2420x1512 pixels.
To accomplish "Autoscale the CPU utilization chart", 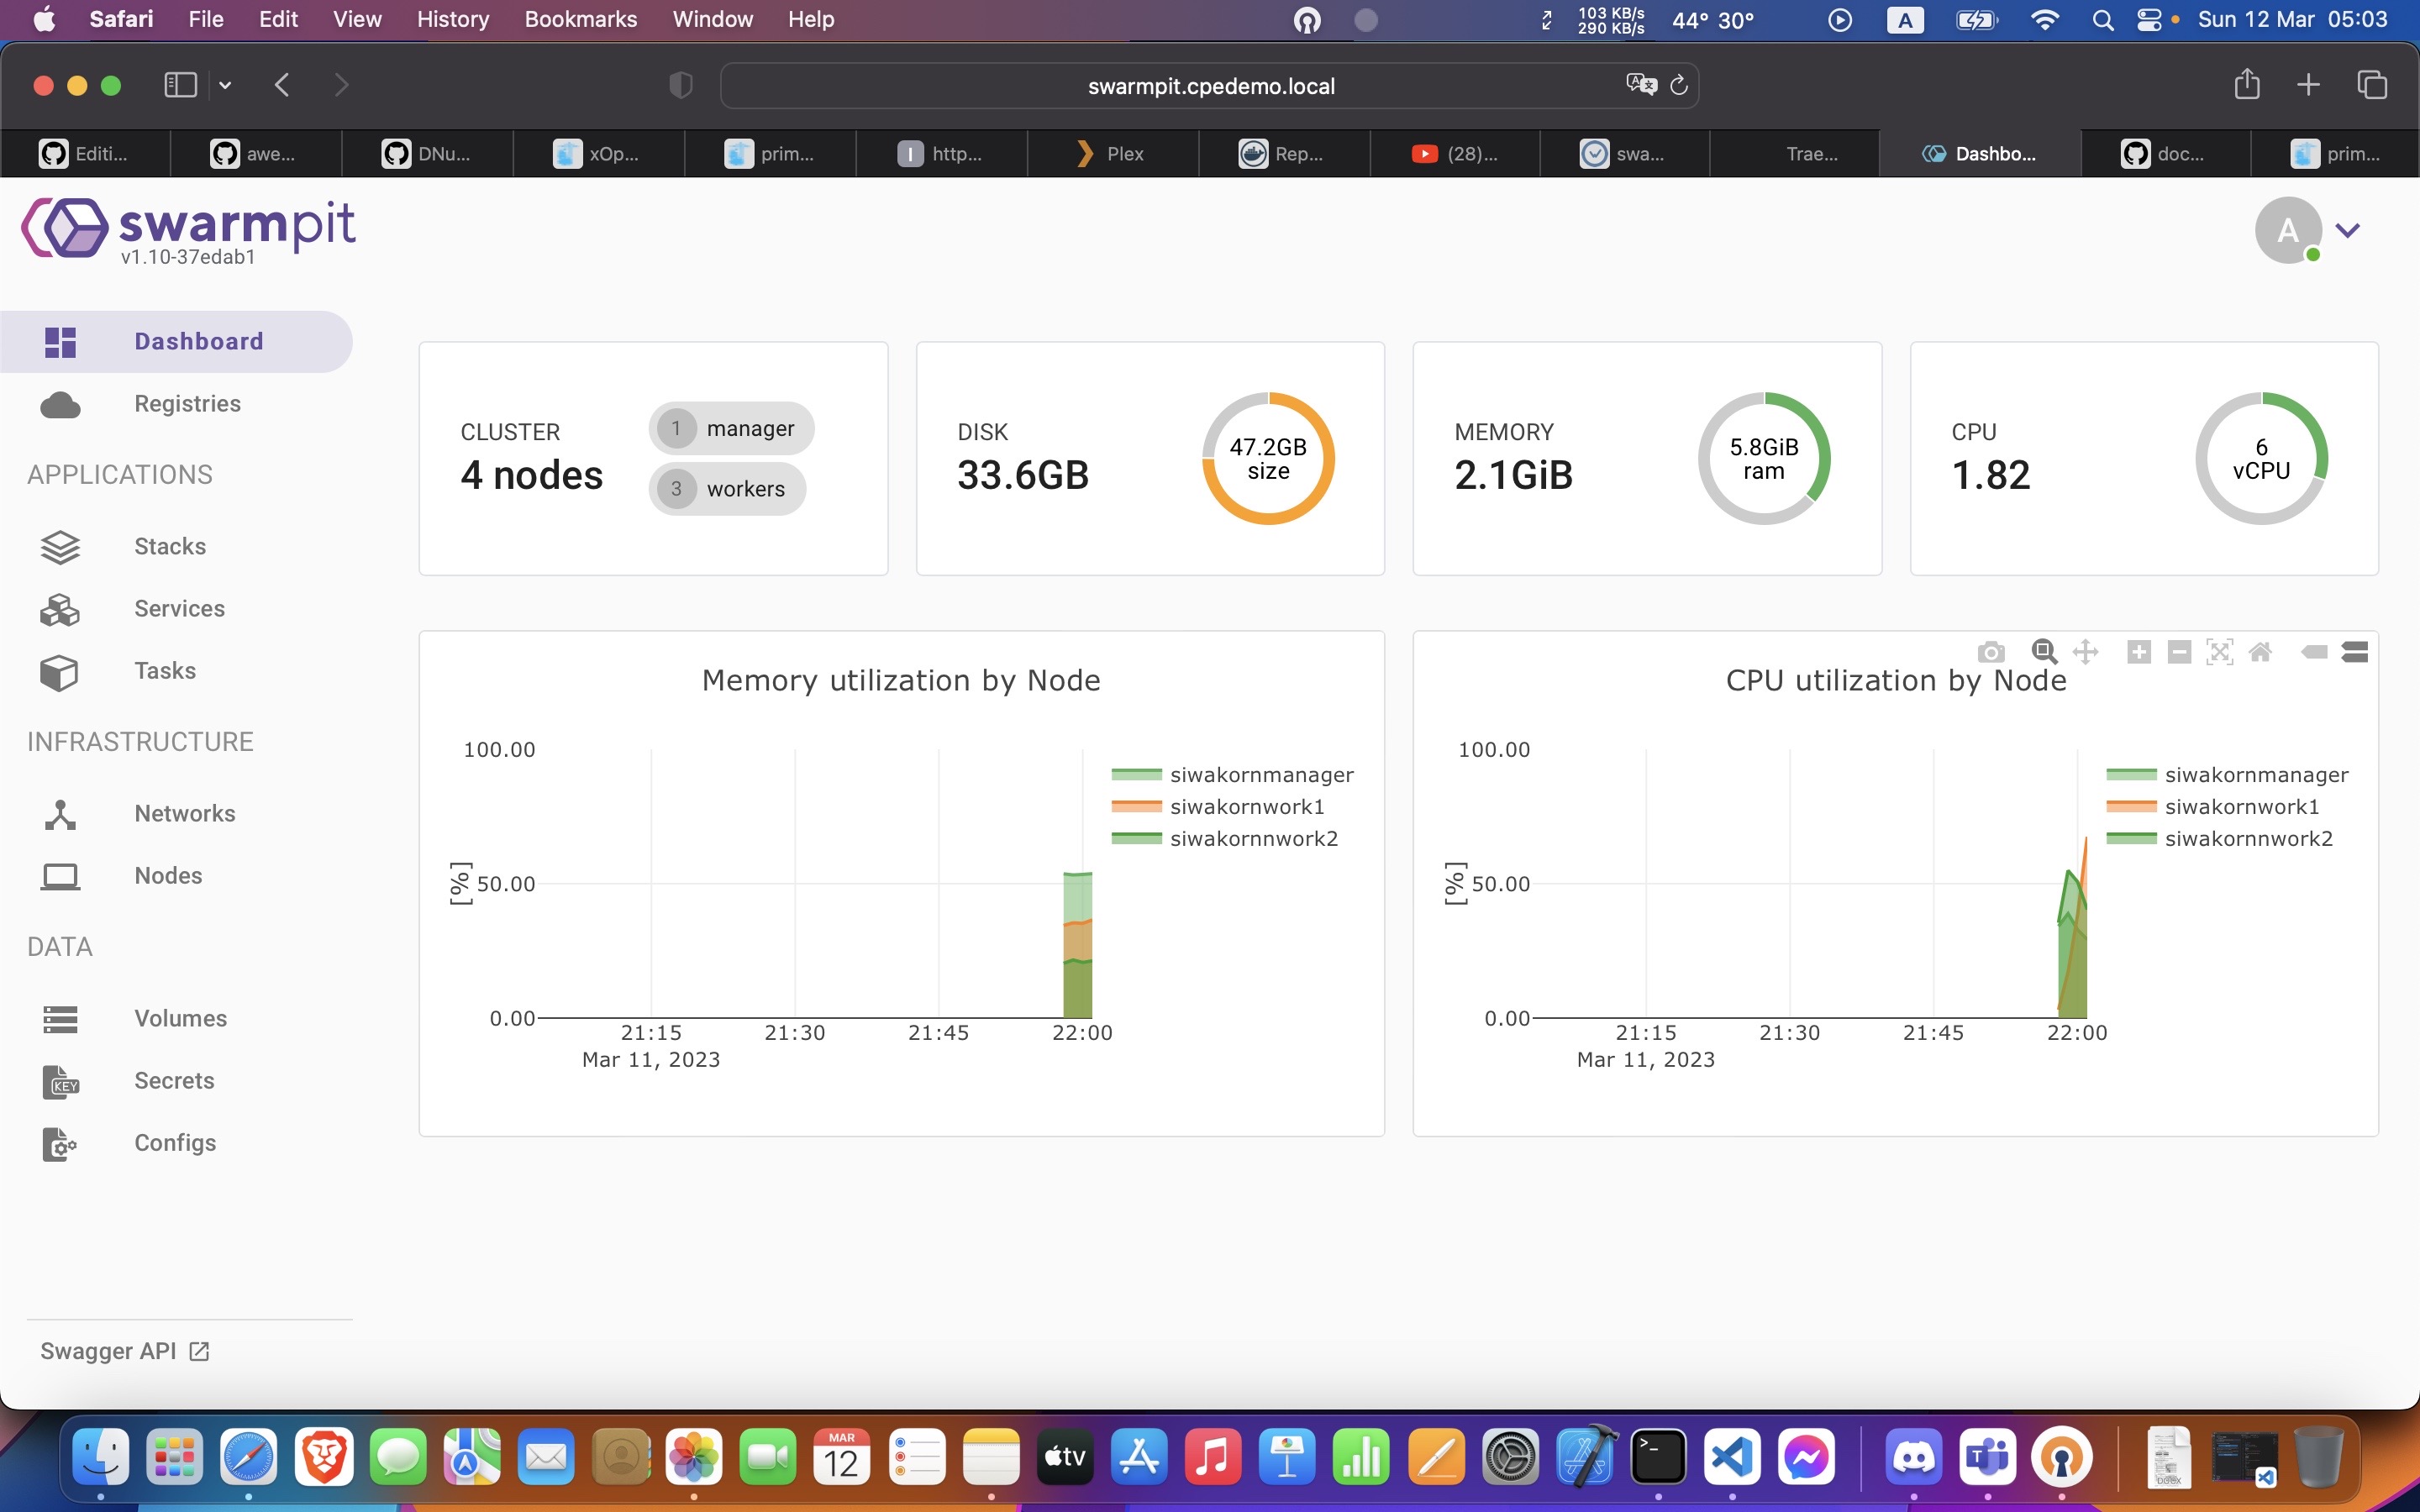I will [x=2219, y=651].
